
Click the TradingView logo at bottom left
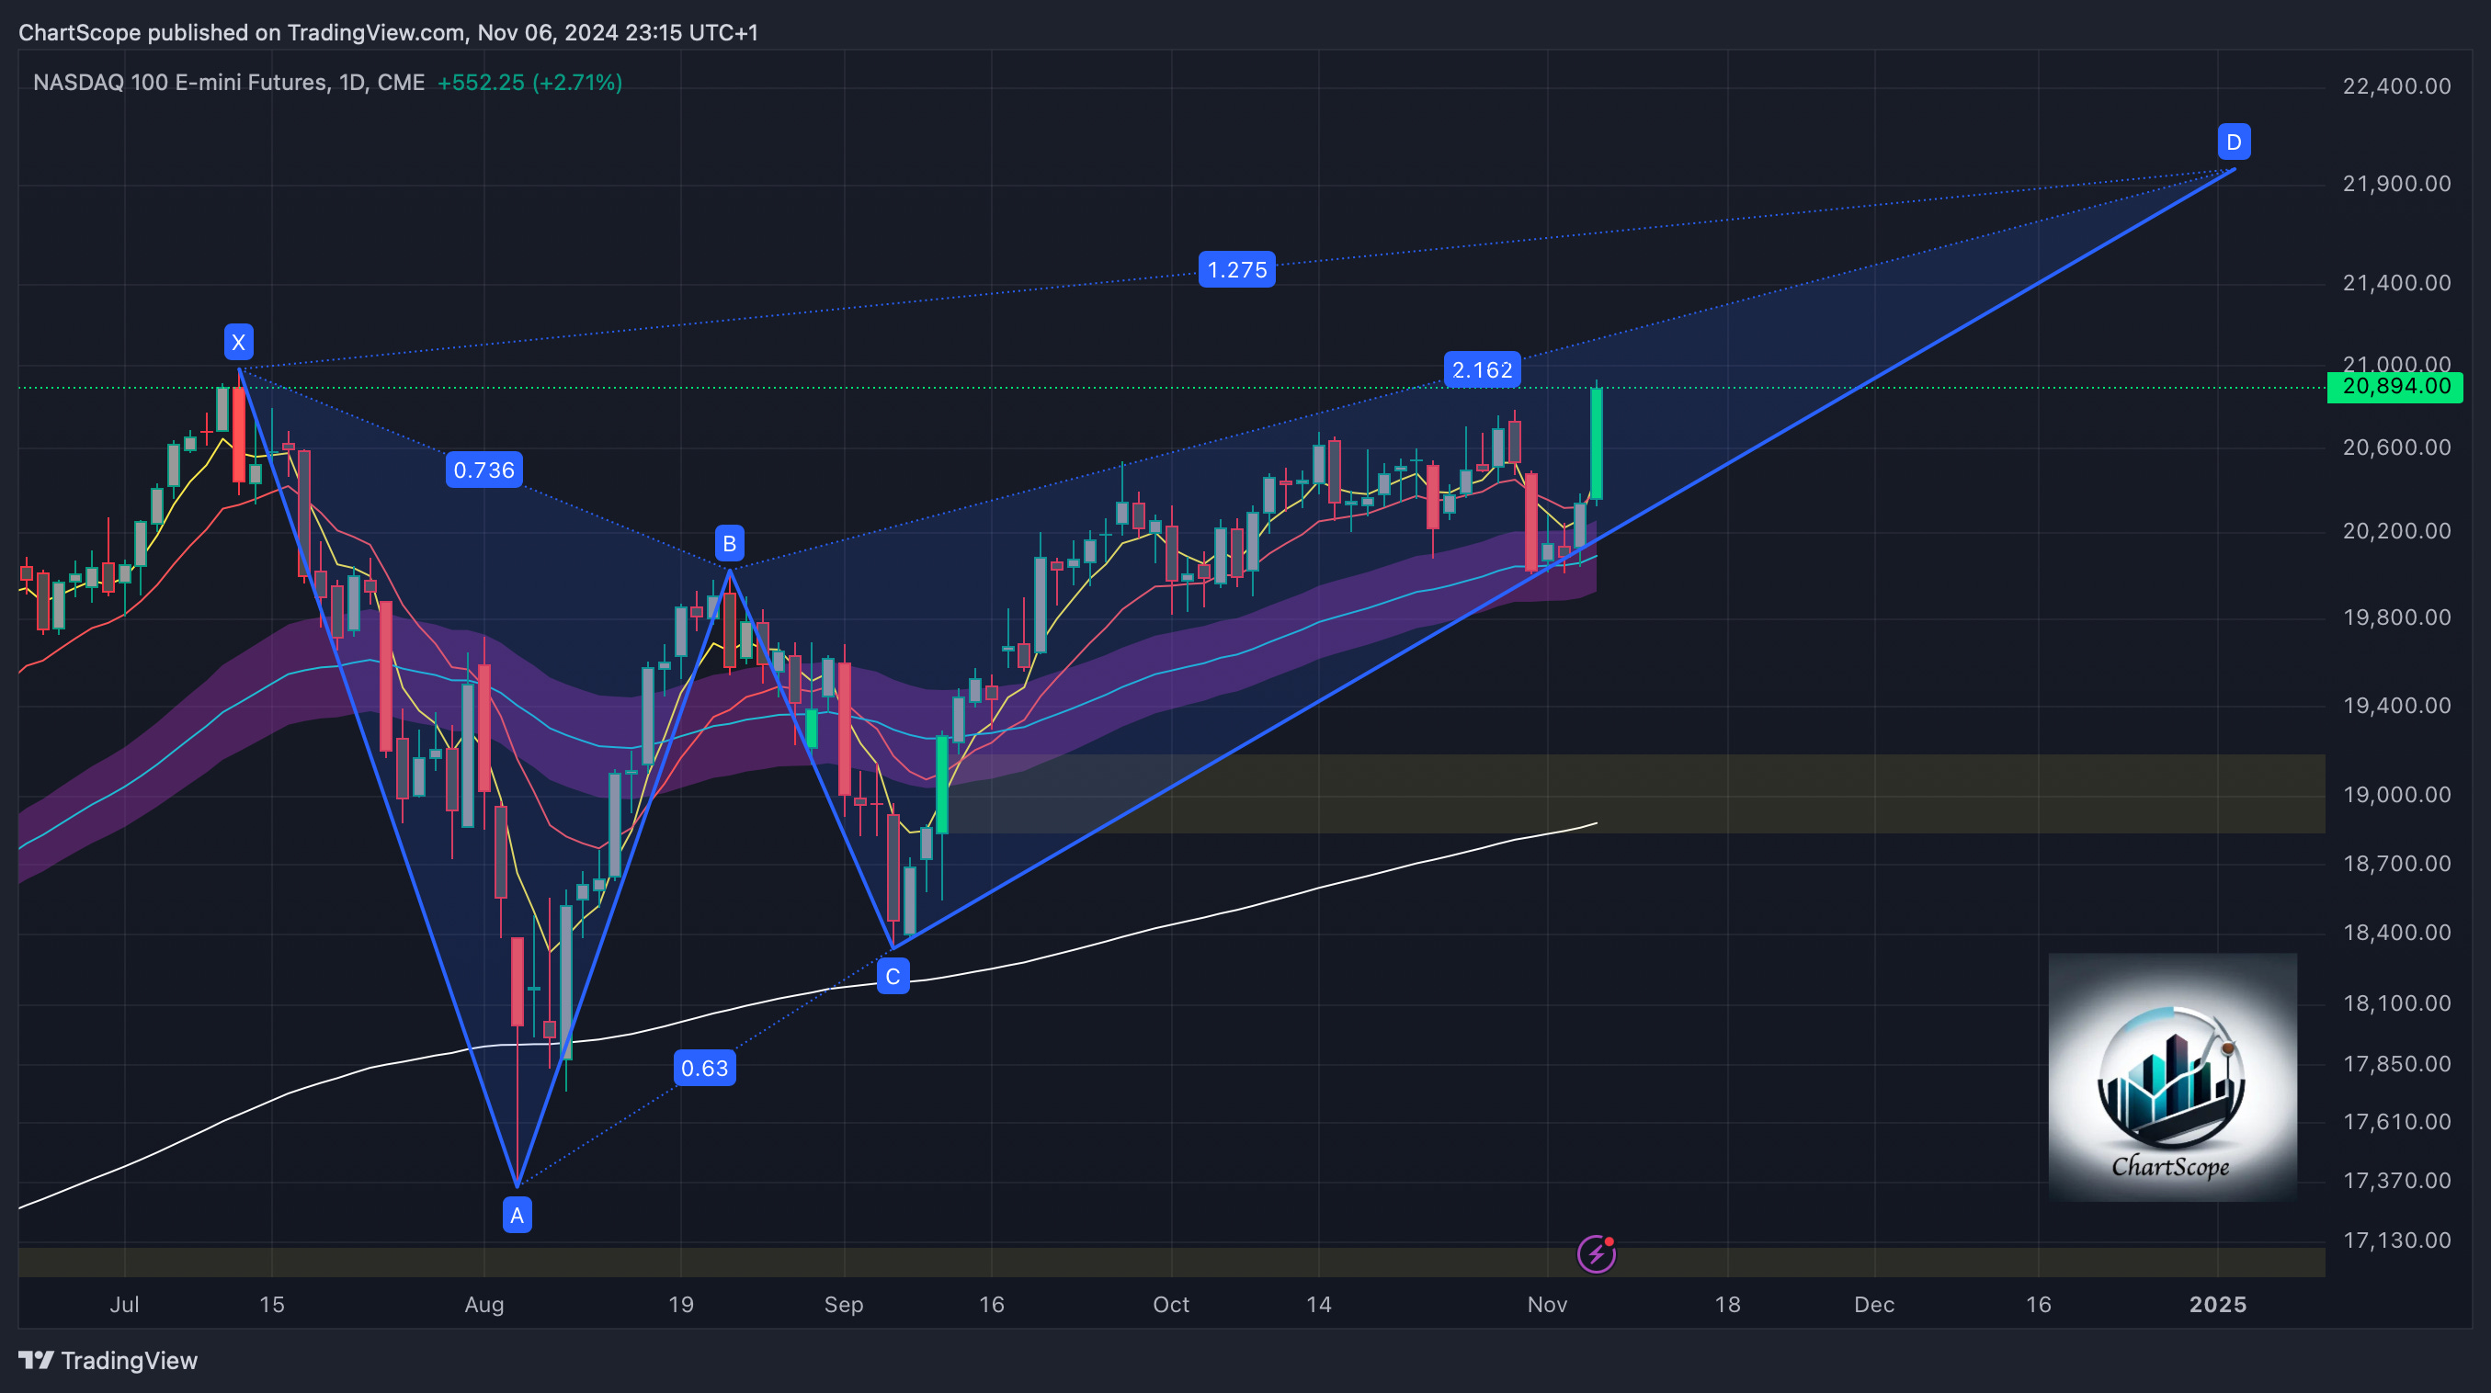click(108, 1360)
